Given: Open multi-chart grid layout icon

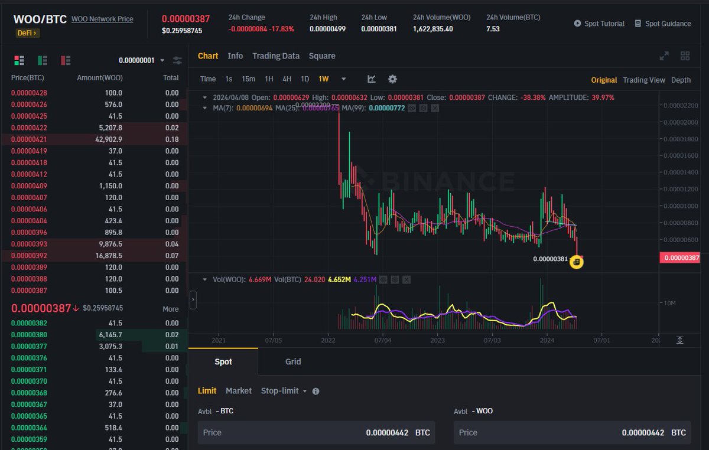Looking at the screenshot, I should coord(685,56).
